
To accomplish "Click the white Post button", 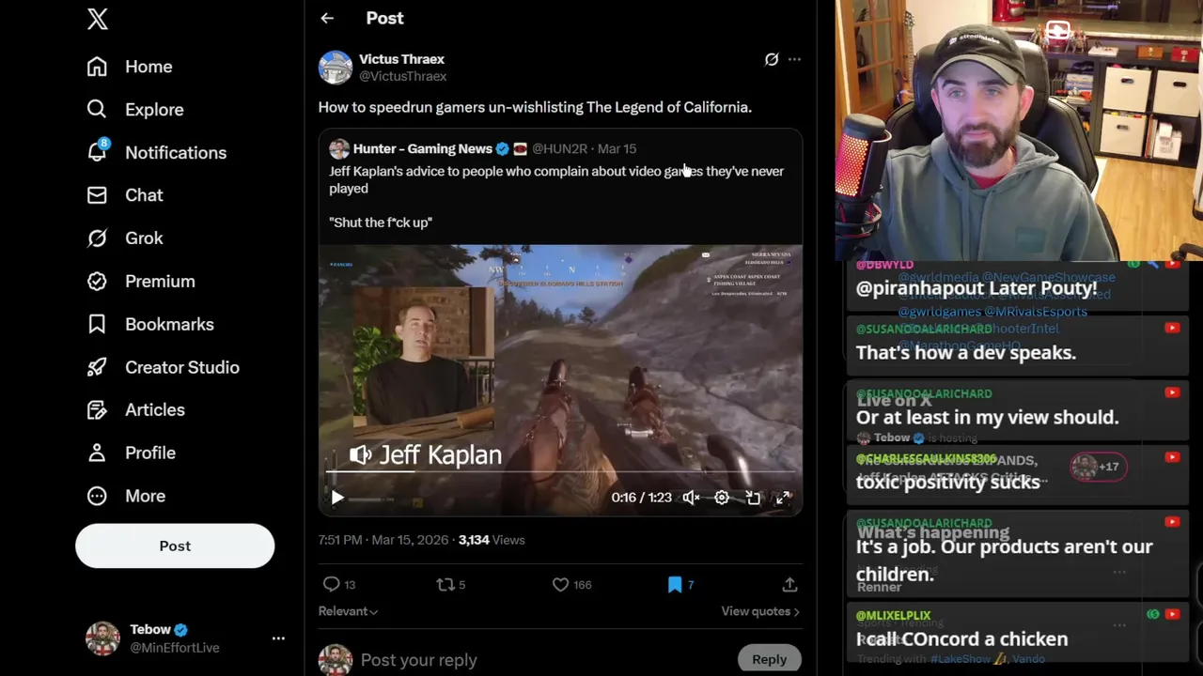I will [x=175, y=545].
